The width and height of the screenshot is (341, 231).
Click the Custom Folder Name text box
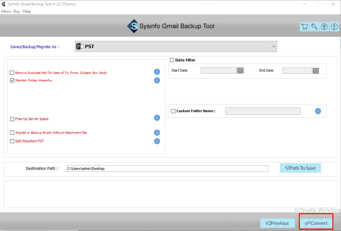263,111
